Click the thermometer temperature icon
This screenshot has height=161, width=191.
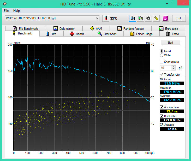pyautogui.click(x=106, y=18)
